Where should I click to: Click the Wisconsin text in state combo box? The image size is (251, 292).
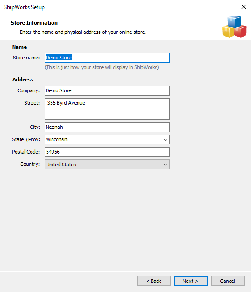click(x=57, y=139)
